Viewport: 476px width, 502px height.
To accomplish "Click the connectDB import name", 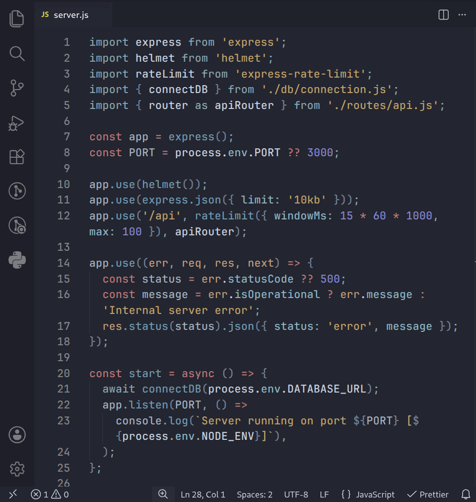I will (x=178, y=90).
